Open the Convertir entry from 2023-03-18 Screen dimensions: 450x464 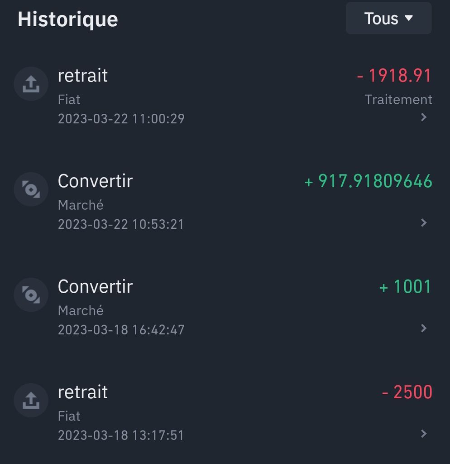(x=95, y=287)
